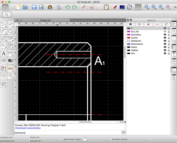Toggle visibility of aux_iso layer
This screenshot has height=143, width=177.
coord(165,31)
